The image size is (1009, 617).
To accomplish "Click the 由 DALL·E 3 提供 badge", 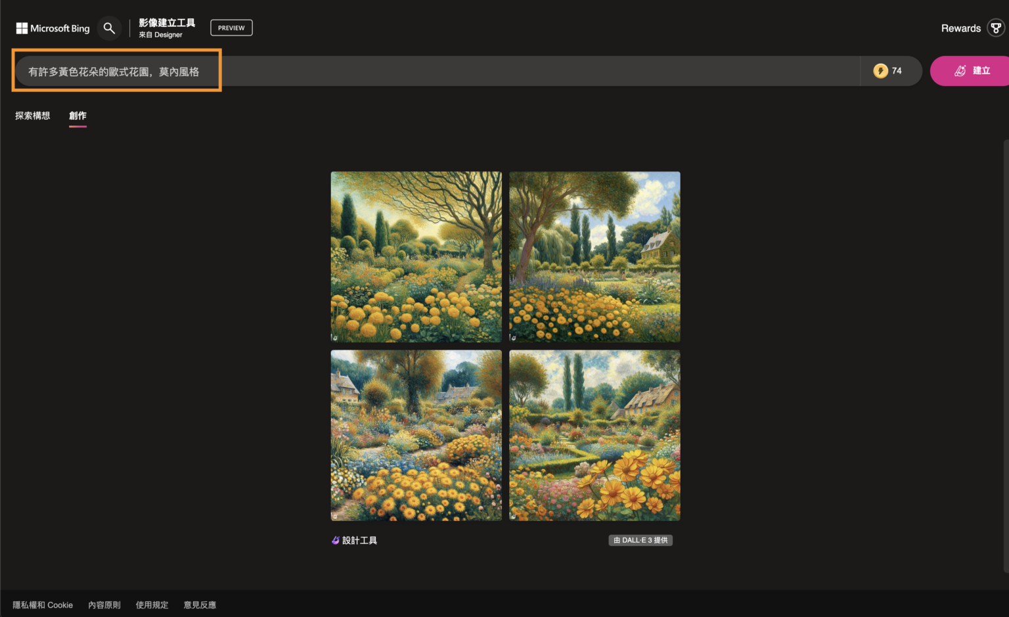I will point(640,539).
